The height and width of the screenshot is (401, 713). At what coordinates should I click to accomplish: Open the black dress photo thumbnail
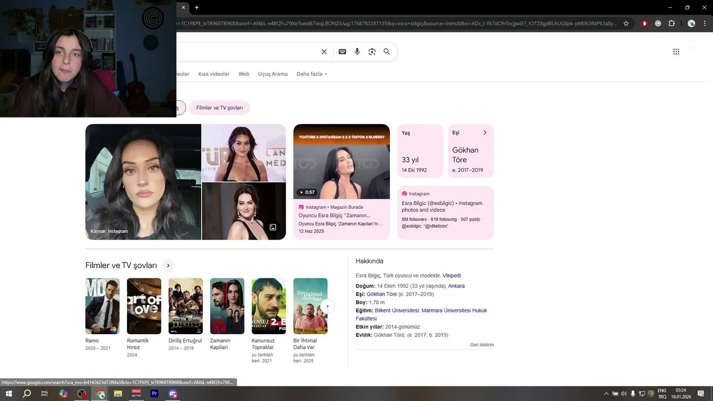[244, 212]
